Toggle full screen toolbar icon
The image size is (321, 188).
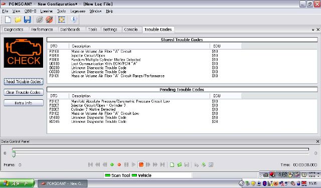62,20
